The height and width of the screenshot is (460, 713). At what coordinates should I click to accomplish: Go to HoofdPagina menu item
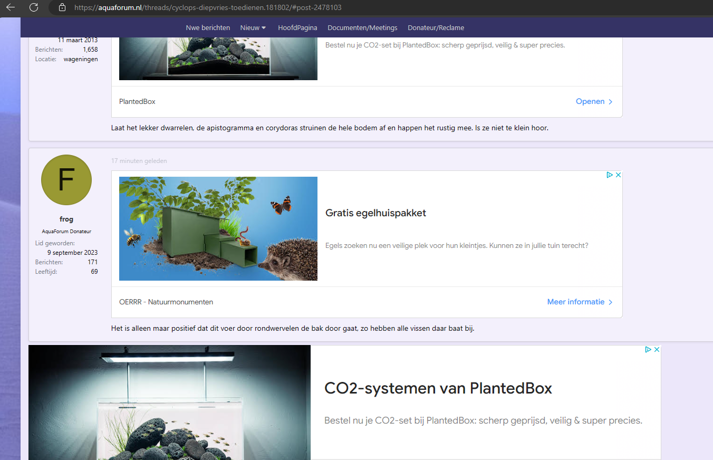coord(297,27)
